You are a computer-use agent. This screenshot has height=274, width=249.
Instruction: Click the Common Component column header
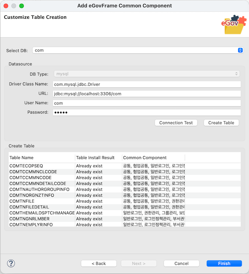(154, 158)
